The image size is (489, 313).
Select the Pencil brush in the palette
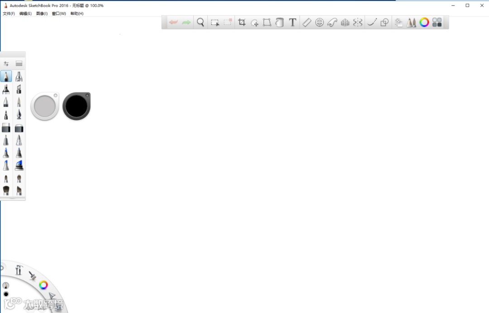[6, 76]
